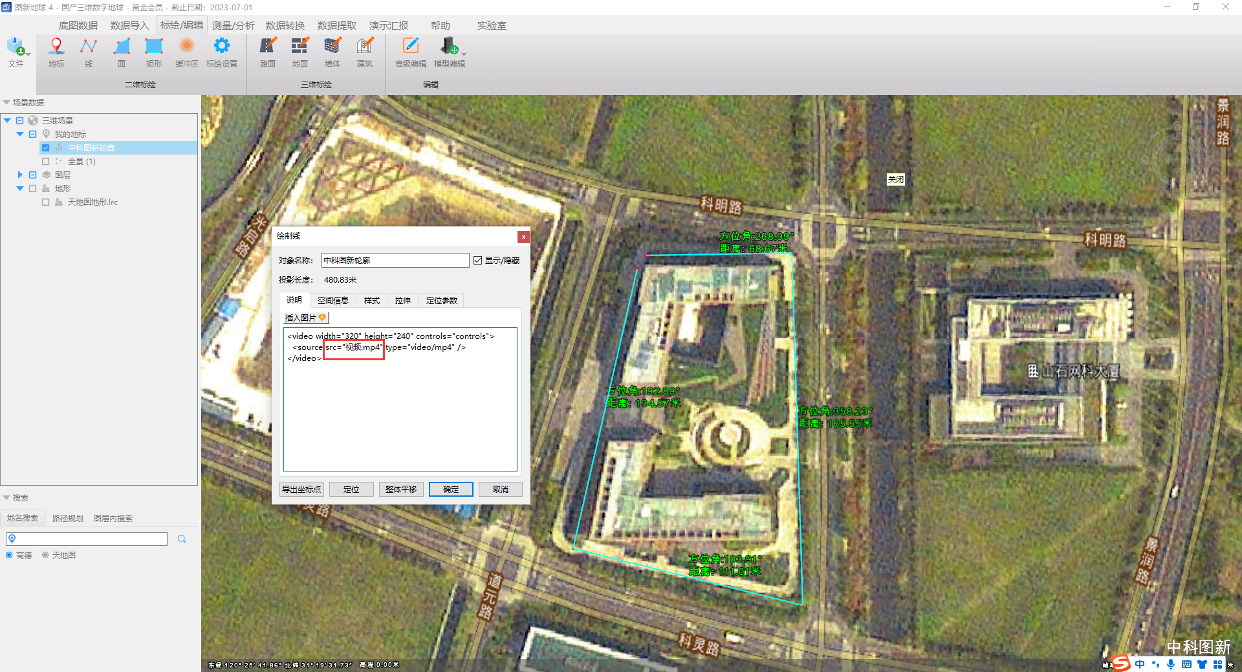Toggle IME 中 Chinese mode indicator
Viewport: 1242px width, 672px height.
[1140, 664]
